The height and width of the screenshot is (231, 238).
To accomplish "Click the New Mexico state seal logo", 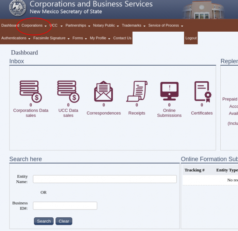I will pos(18,8).
